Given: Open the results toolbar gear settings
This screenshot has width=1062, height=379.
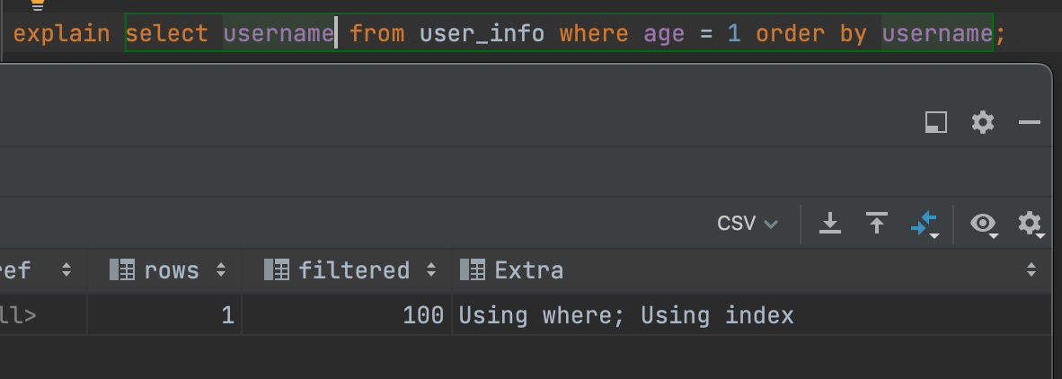Looking at the screenshot, I should coord(1030,223).
